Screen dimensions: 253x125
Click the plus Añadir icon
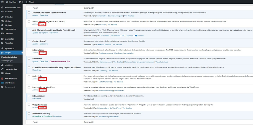(27, 2)
